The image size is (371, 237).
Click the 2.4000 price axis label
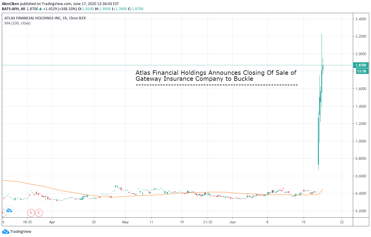pyautogui.click(x=361, y=19)
